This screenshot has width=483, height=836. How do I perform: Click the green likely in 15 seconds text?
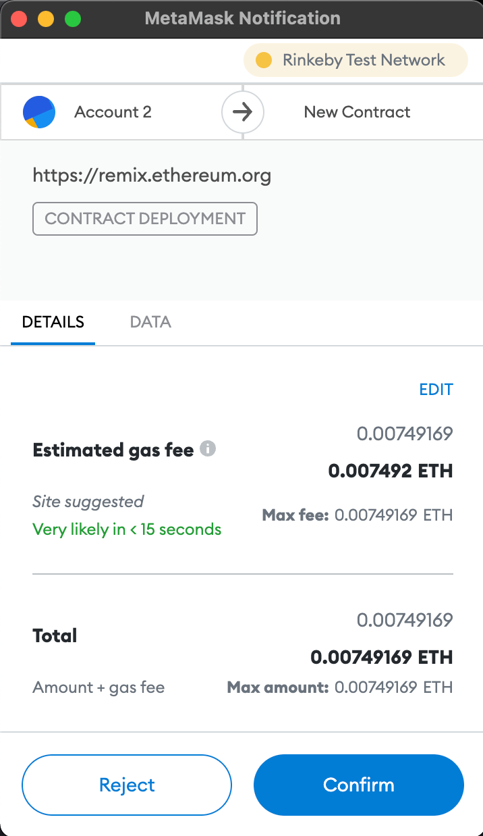127,529
